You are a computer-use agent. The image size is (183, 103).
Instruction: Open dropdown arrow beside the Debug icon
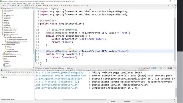pos(38,5)
